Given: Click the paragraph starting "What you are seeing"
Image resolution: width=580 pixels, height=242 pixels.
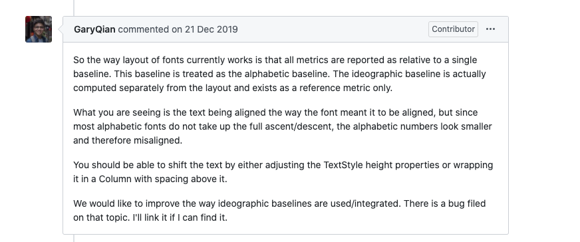Looking at the screenshot, I should [x=283, y=126].
